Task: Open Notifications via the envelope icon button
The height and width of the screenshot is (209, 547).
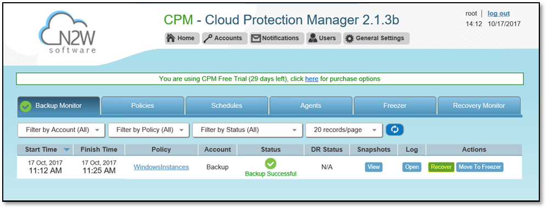Action: pyautogui.click(x=277, y=38)
